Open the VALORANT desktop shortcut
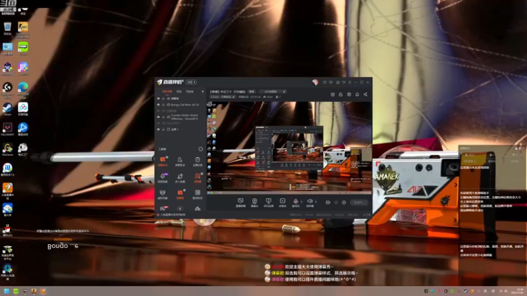The width and height of the screenshot is (527, 296). point(7,130)
